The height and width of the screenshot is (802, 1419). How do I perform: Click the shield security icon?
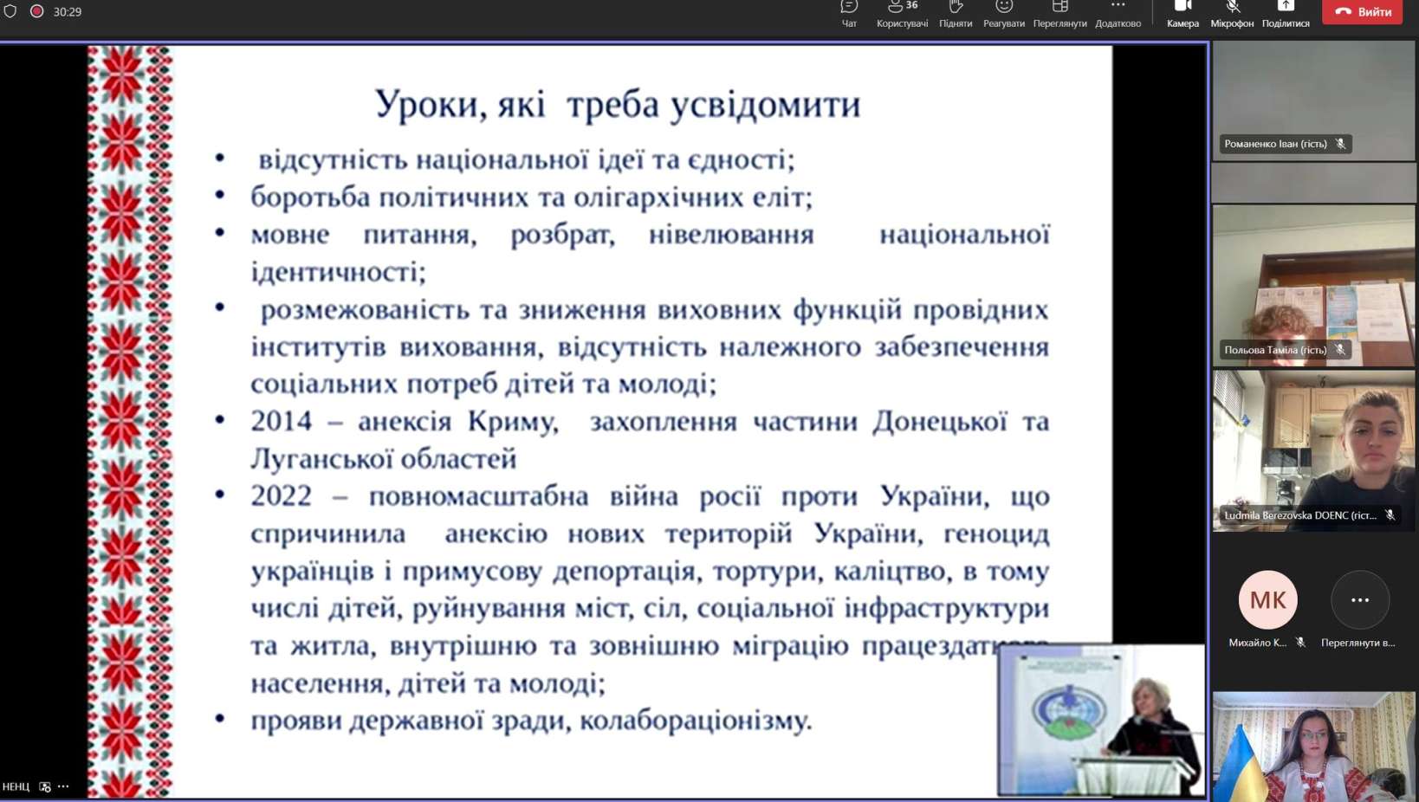[x=10, y=11]
